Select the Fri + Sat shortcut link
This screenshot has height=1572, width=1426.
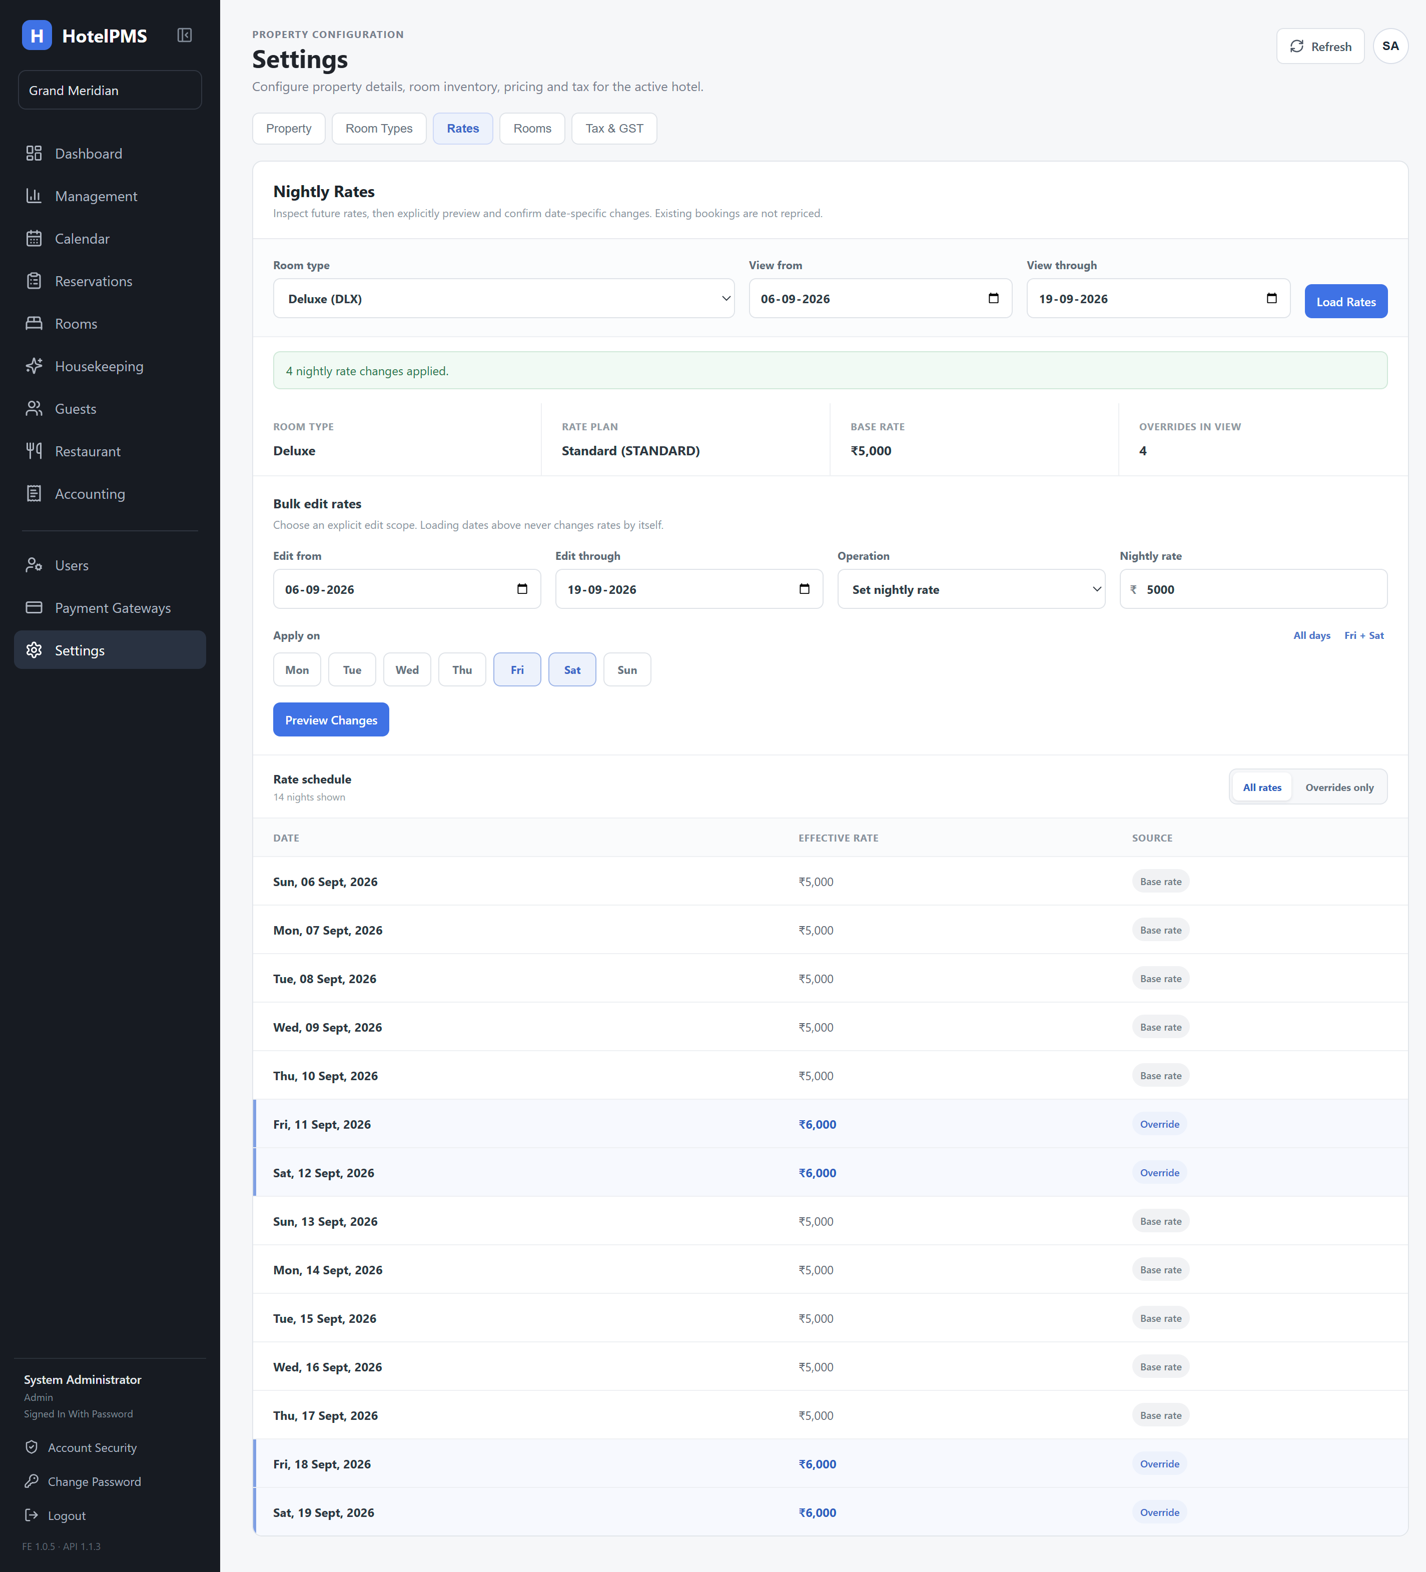click(1363, 635)
